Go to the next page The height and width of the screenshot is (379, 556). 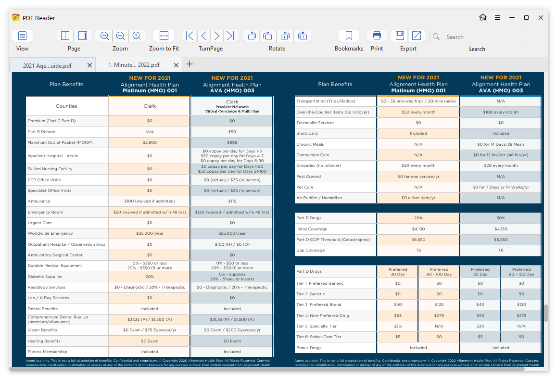coord(216,36)
